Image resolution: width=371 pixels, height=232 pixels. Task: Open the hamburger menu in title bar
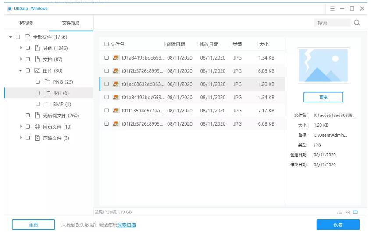tap(332, 8)
